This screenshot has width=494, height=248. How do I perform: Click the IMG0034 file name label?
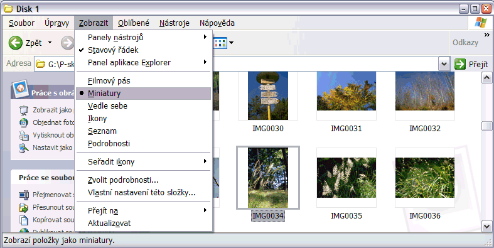tap(268, 216)
